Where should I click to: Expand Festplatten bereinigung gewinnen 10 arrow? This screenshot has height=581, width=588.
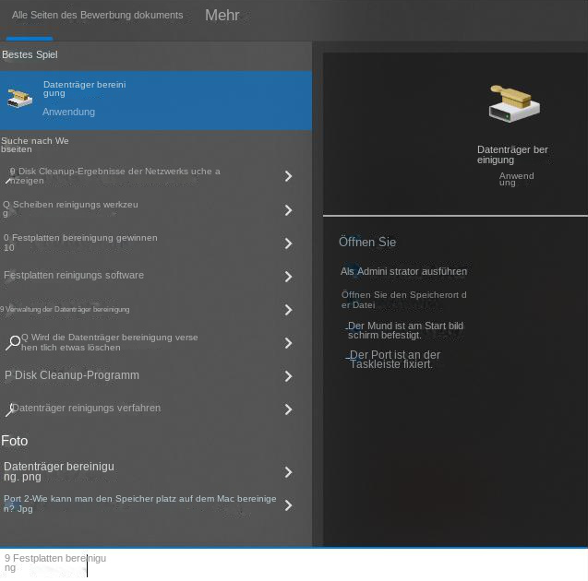coord(288,243)
